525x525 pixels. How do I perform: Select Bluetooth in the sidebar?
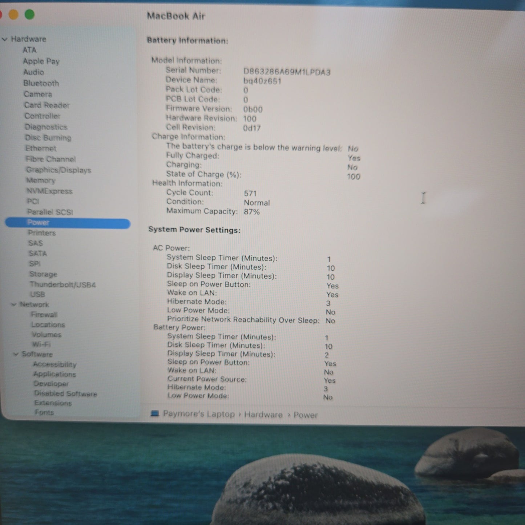41,83
